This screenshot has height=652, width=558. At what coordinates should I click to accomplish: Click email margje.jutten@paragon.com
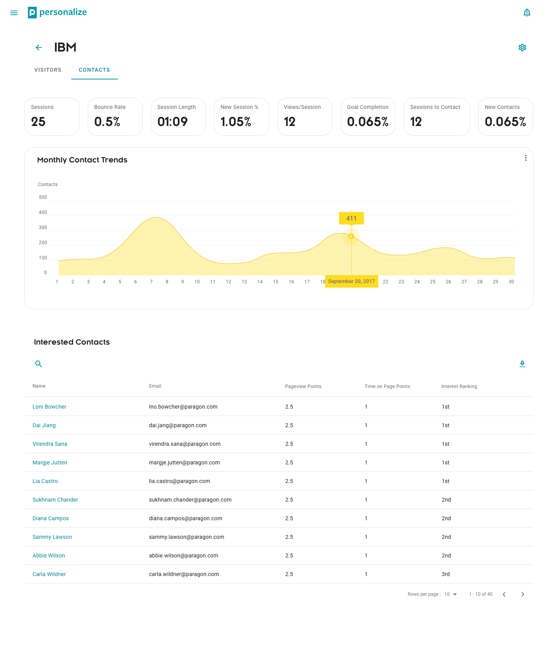coord(184,462)
